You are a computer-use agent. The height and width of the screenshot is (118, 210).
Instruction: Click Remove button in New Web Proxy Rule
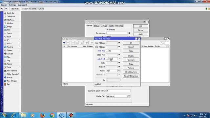coord(131,68)
